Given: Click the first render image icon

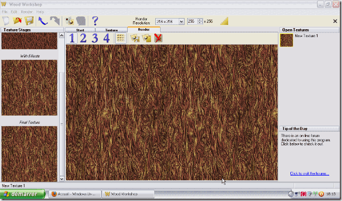Looking at the screenshot, I should [135, 39].
